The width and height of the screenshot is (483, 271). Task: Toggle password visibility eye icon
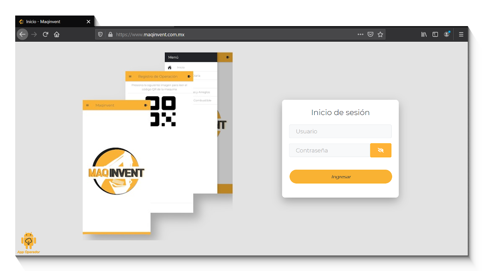[380, 150]
